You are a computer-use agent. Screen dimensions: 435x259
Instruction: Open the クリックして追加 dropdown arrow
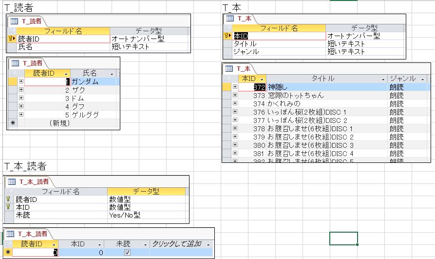(x=208, y=244)
